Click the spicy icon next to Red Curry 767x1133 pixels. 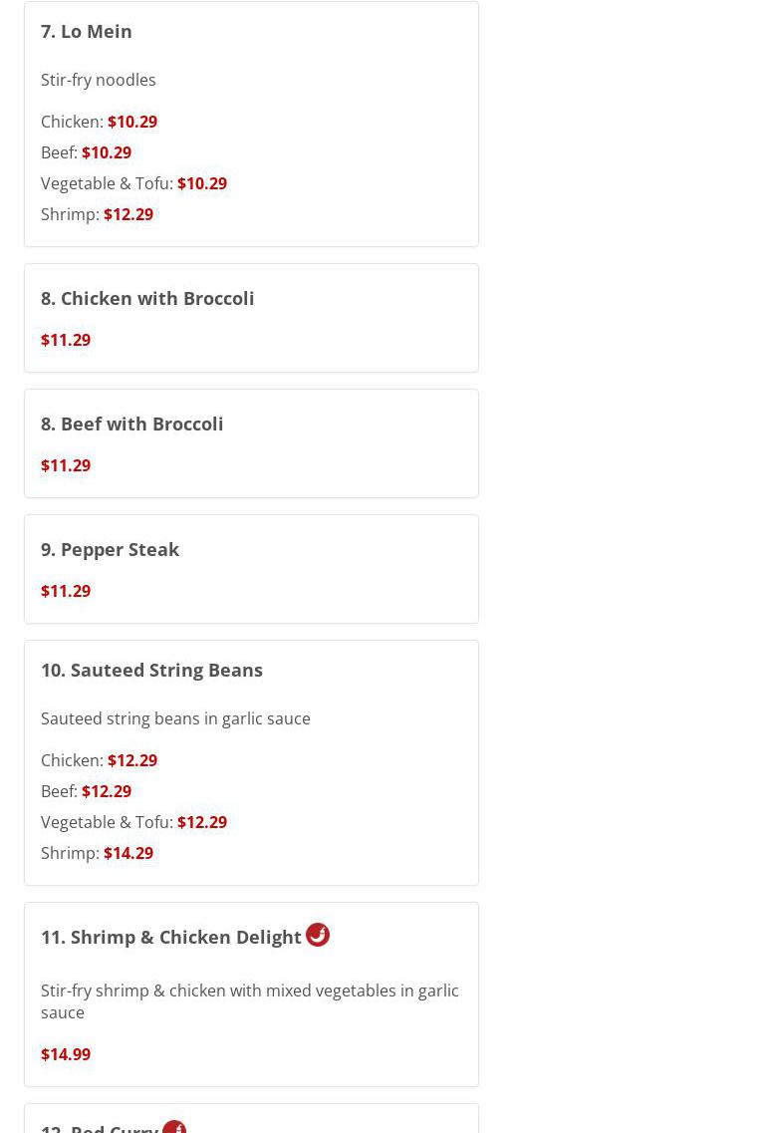pyautogui.click(x=174, y=1127)
